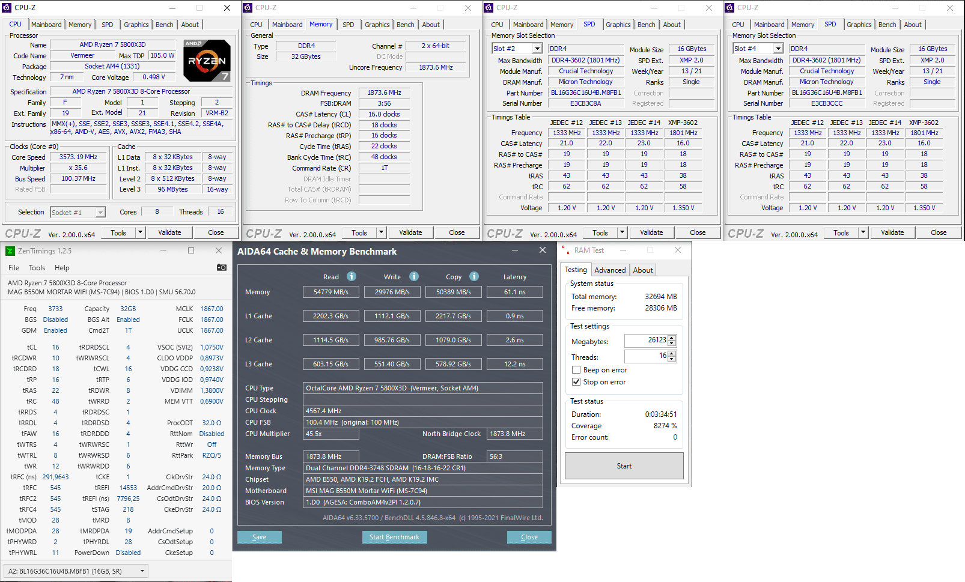Open the Write info icon in AIDA64
The width and height of the screenshot is (965, 582).
[x=414, y=276]
